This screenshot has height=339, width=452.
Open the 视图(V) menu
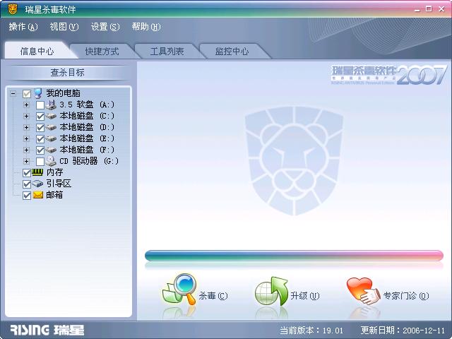(64, 27)
